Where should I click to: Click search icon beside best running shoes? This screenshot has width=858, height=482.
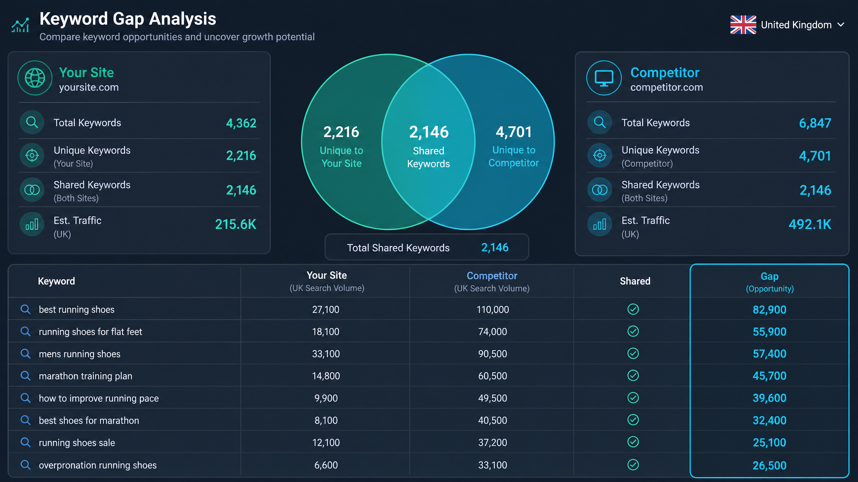click(26, 309)
